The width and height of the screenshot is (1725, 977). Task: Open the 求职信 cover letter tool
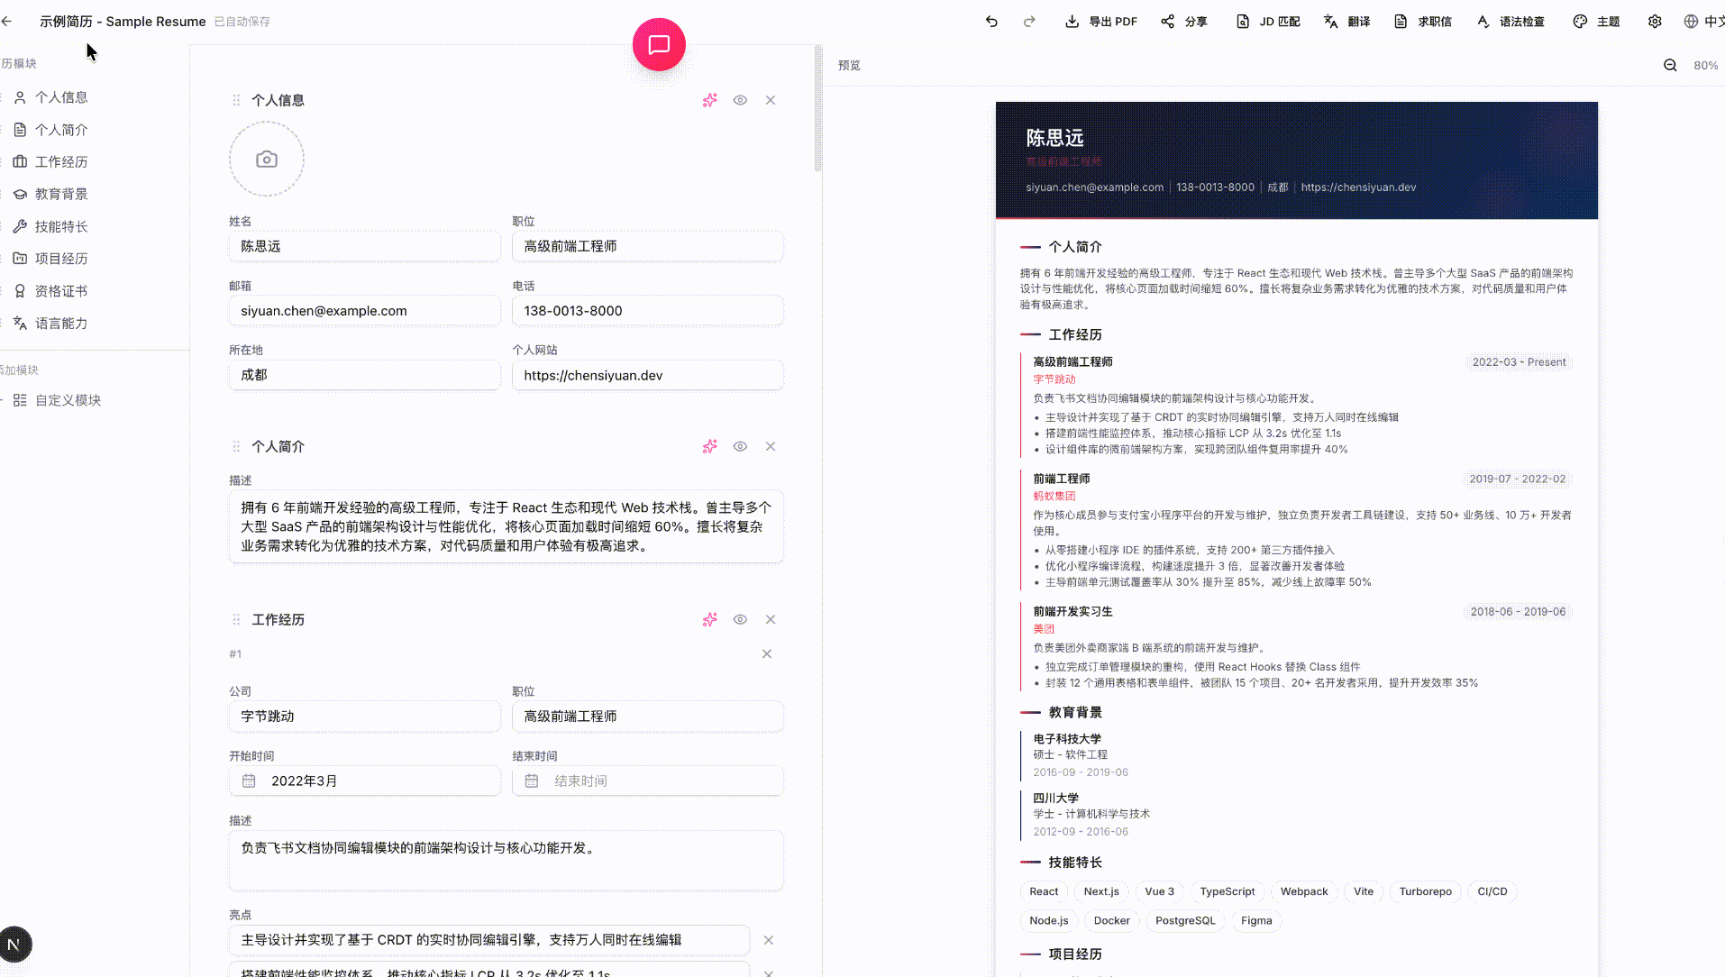click(x=1422, y=21)
